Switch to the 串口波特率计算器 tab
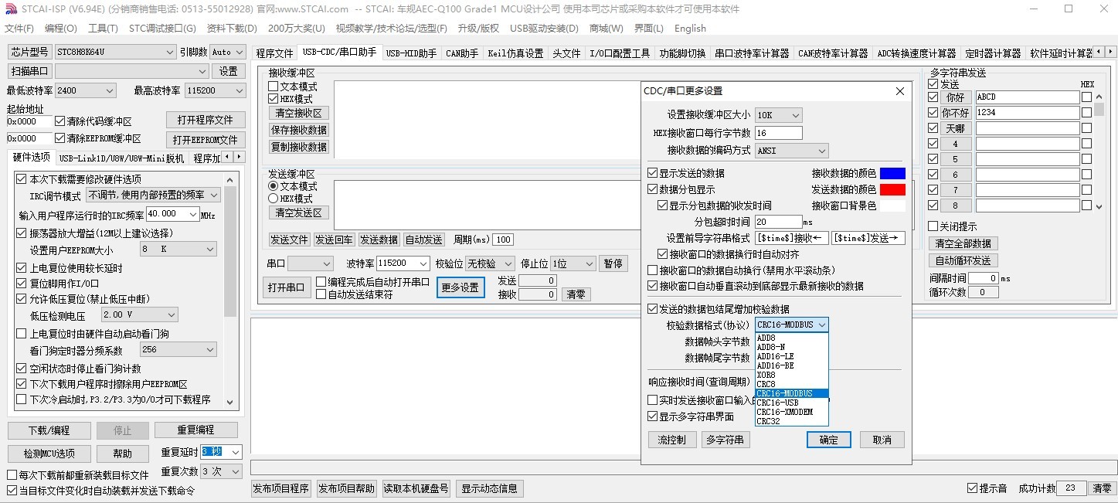 752,53
